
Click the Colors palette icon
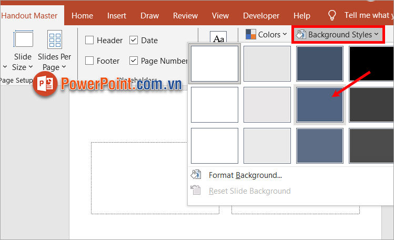tap(251, 35)
